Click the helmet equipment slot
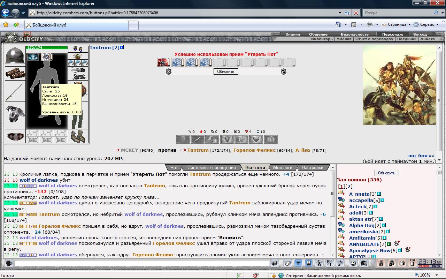Viewport: 446px width, 279px height. (15, 55)
